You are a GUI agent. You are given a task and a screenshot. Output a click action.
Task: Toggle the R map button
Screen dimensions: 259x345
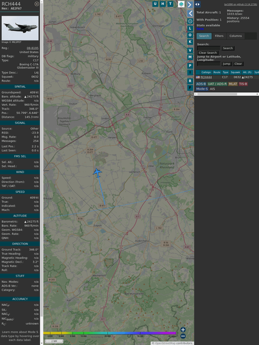(x=190, y=81)
